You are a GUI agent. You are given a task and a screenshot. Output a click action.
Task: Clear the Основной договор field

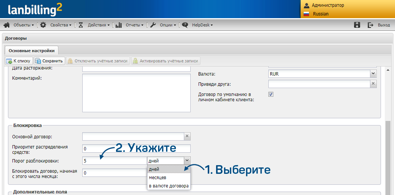187,136
